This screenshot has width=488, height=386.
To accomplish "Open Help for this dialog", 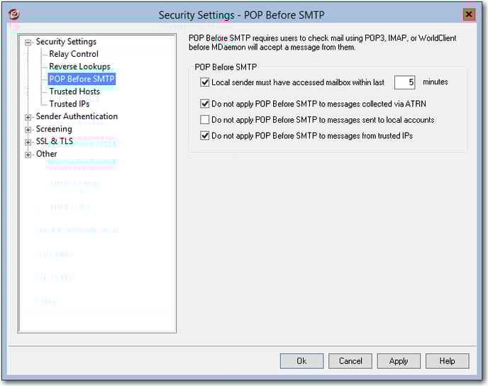I will tap(448, 360).
